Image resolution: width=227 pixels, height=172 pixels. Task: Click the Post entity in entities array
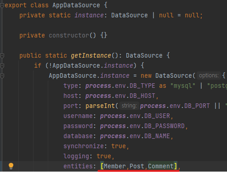(137, 167)
